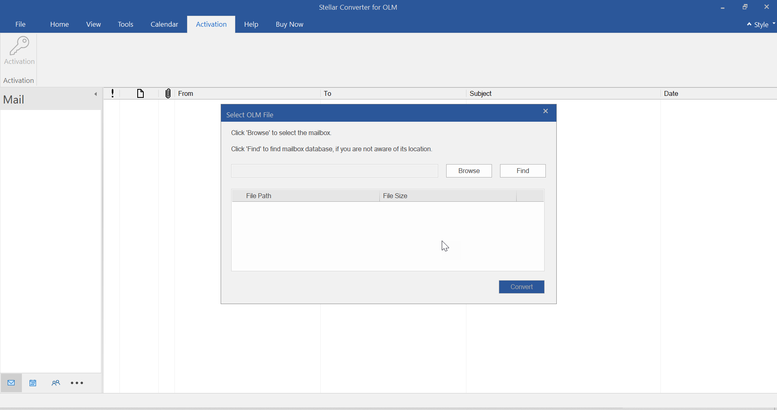The width and height of the screenshot is (777, 410).
Task: Open Contacts view icon
Action: tap(56, 383)
